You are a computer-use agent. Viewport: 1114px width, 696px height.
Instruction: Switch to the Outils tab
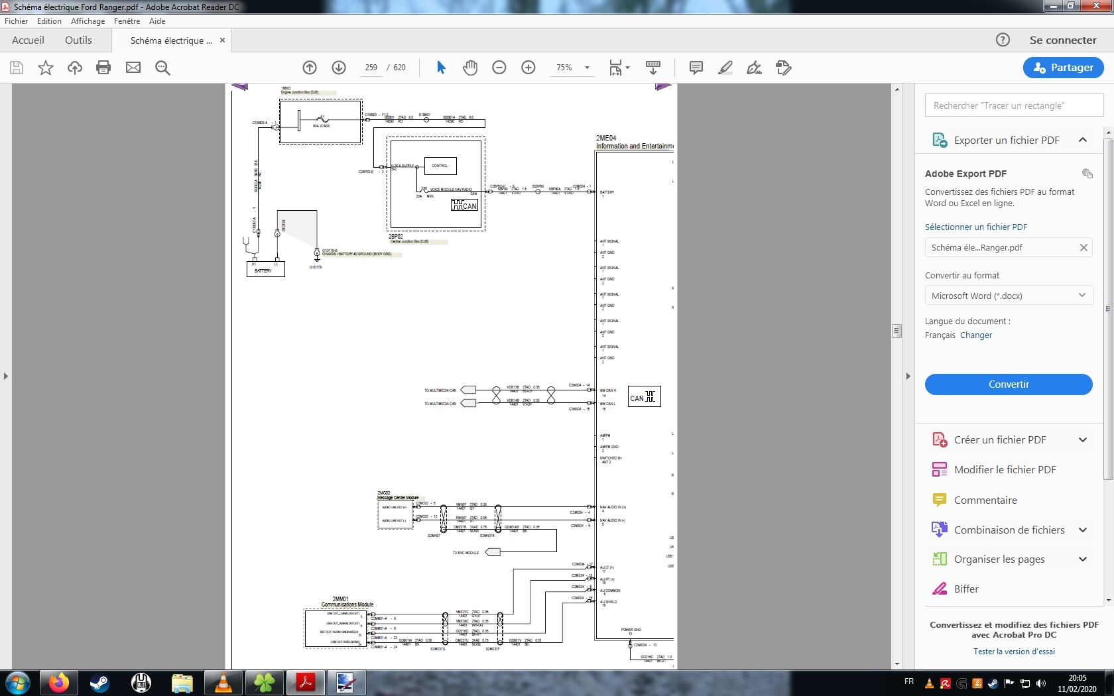(78, 40)
